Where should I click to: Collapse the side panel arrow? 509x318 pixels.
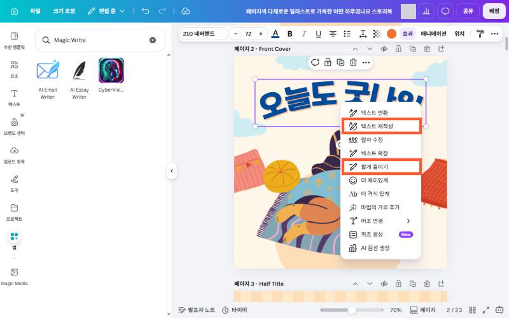(x=172, y=170)
